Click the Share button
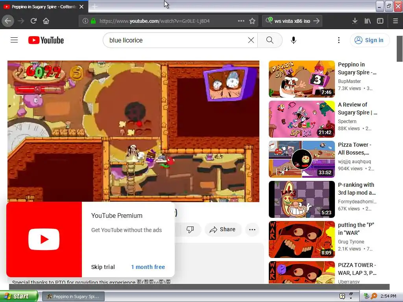Viewport: 403px width, 302px height. click(x=223, y=229)
